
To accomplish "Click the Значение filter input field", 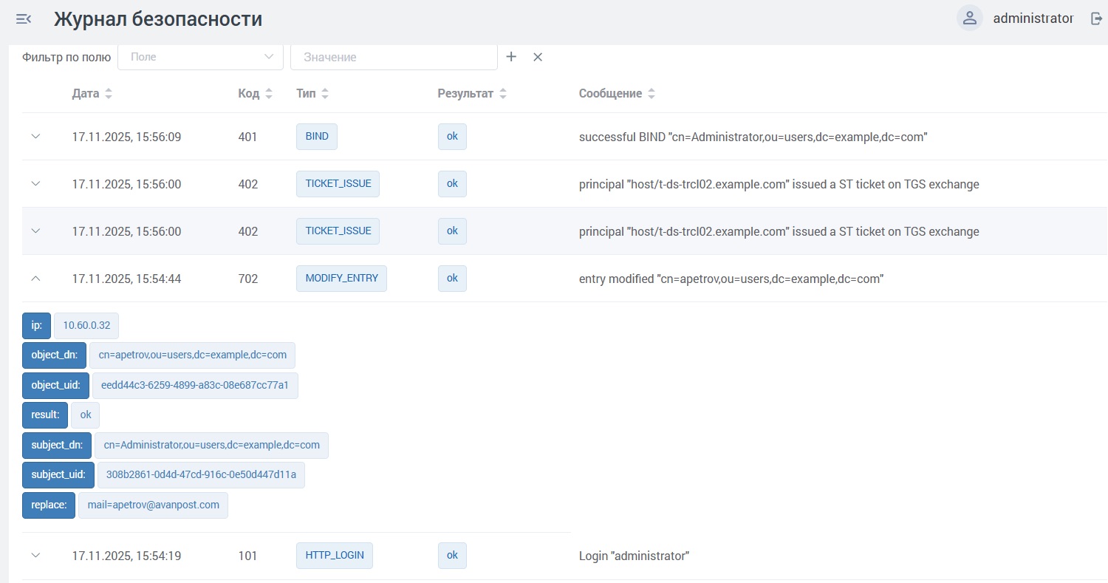I will coord(394,57).
